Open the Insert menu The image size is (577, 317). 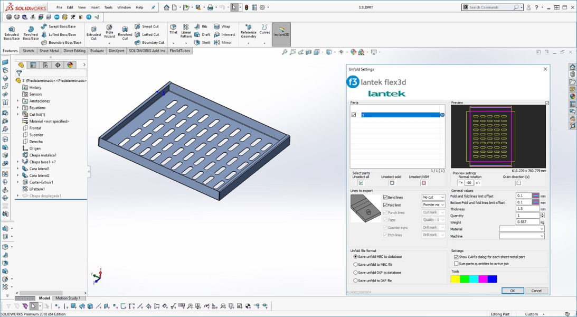pyautogui.click(x=95, y=7)
